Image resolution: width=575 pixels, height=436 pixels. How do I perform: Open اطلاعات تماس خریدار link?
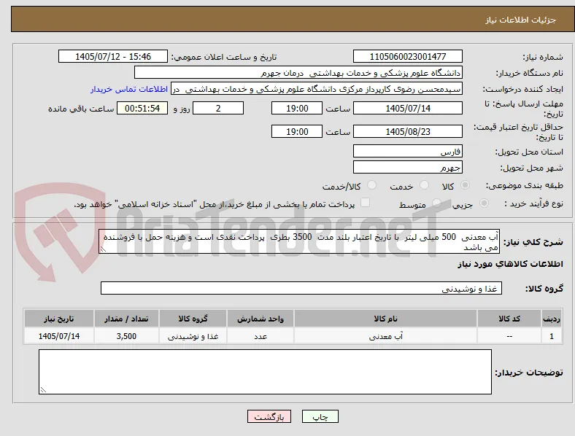pyautogui.click(x=129, y=89)
